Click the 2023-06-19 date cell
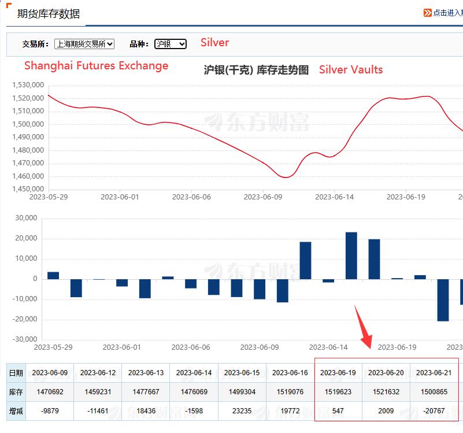 338,373
